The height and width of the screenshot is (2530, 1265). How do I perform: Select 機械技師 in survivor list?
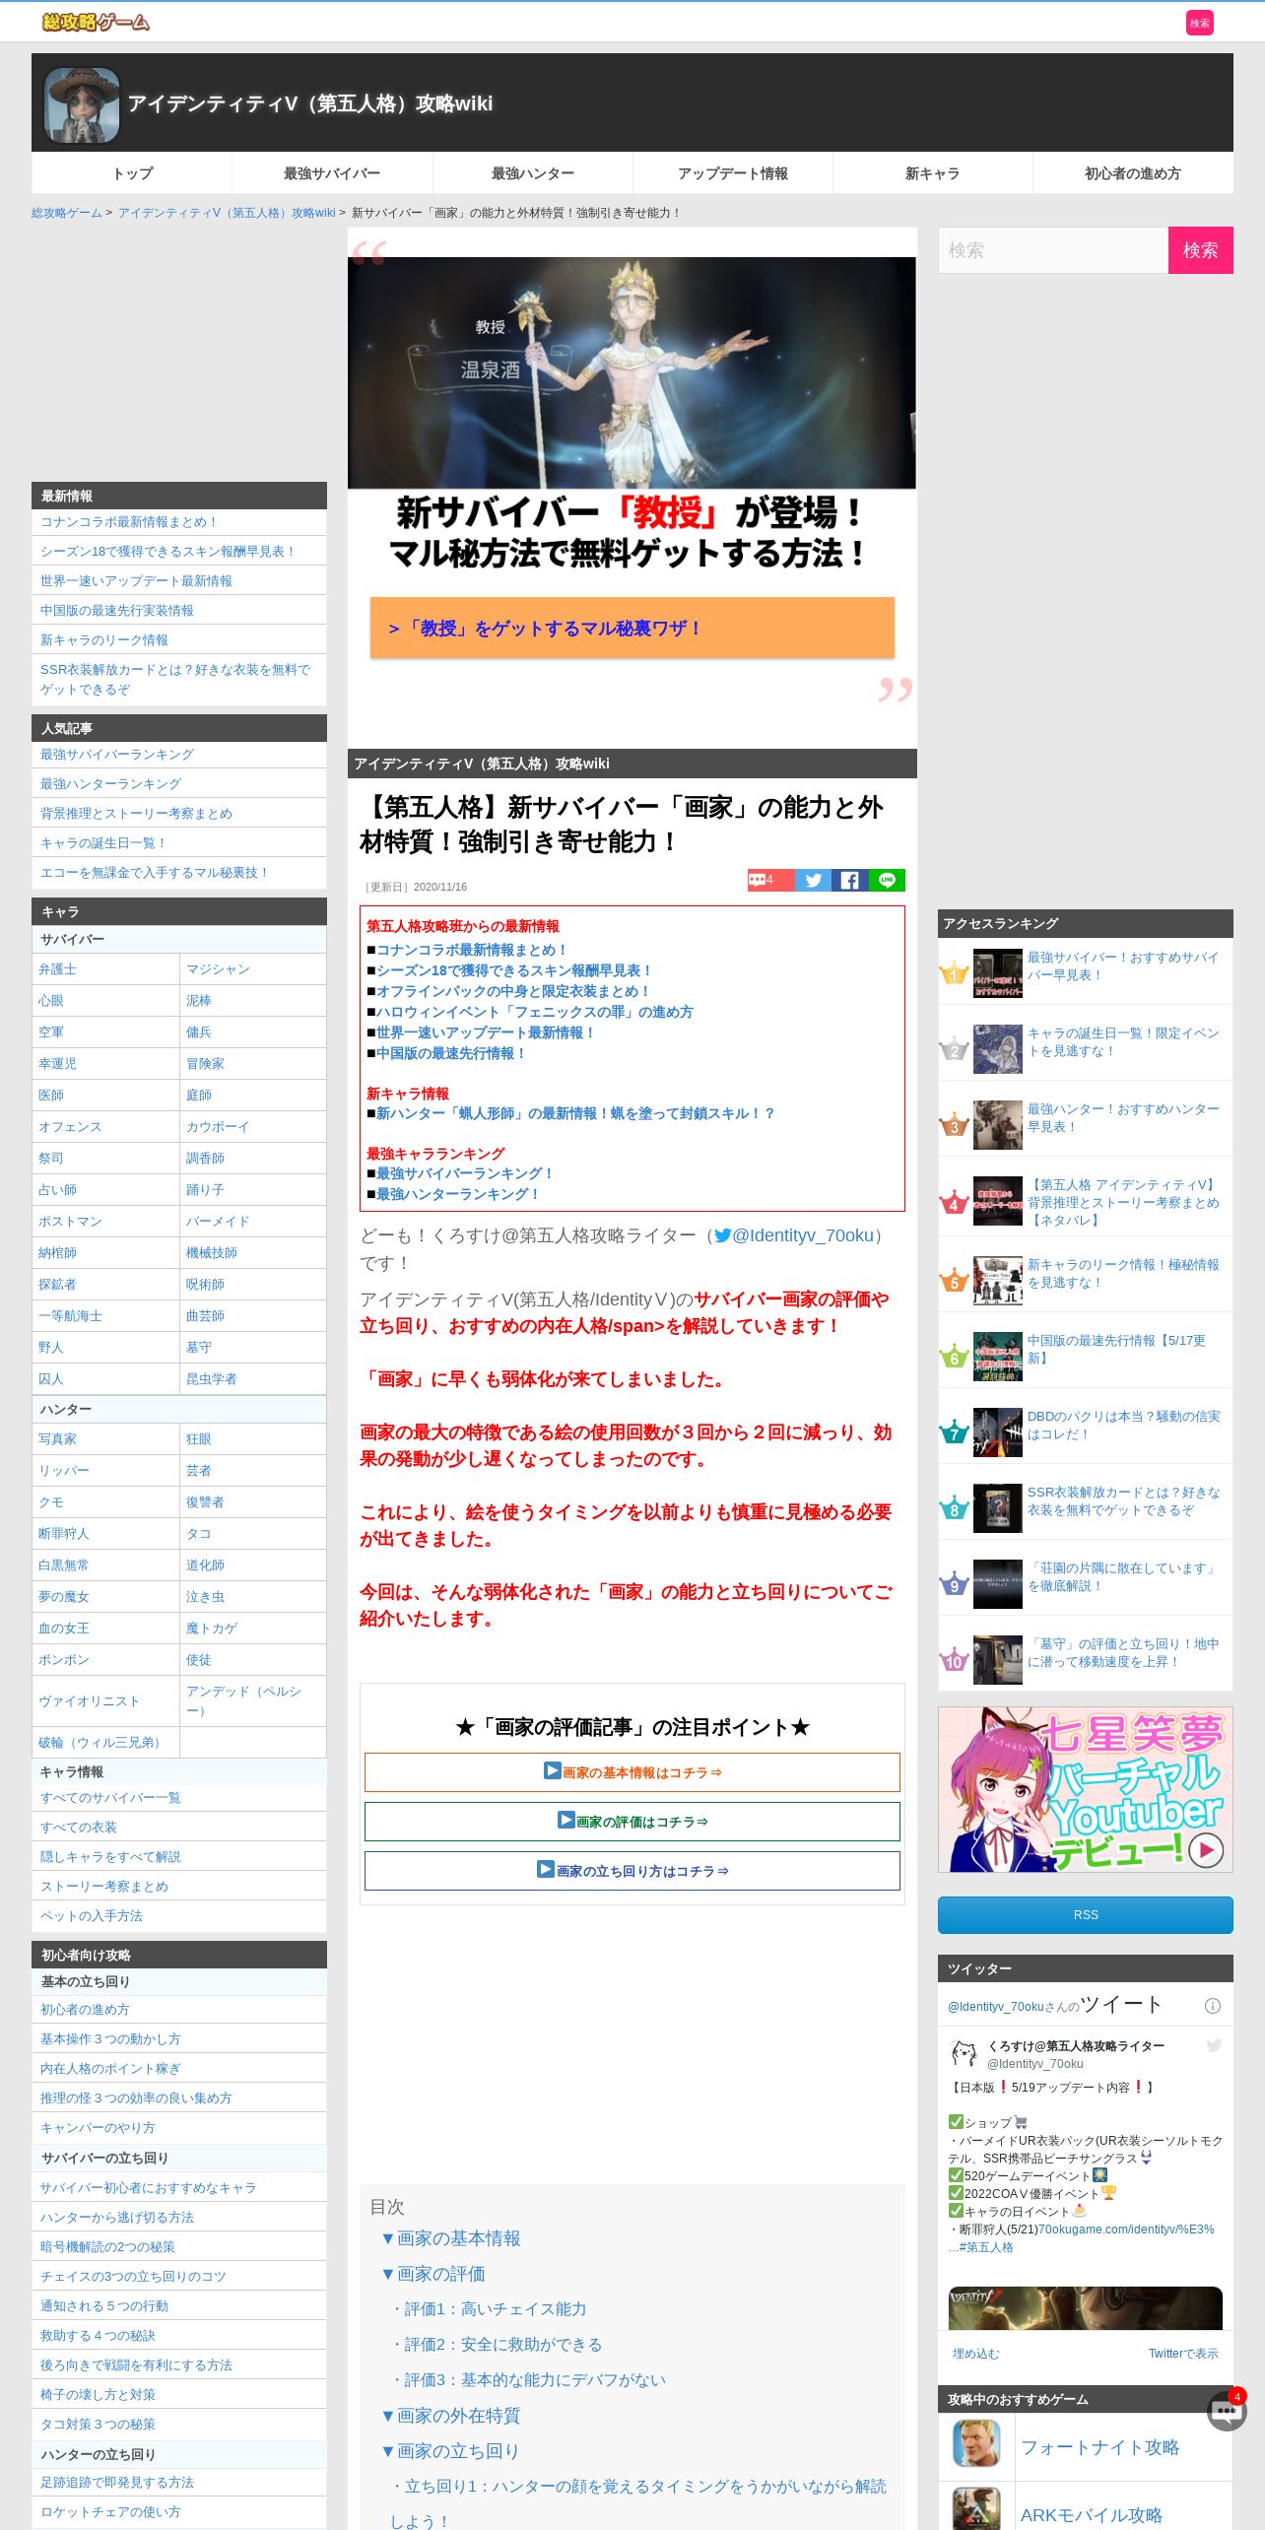pos(211,1253)
